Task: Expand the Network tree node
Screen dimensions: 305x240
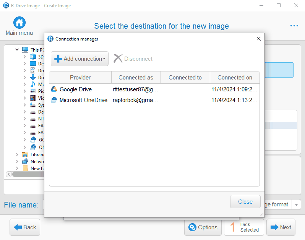Action: (17, 161)
